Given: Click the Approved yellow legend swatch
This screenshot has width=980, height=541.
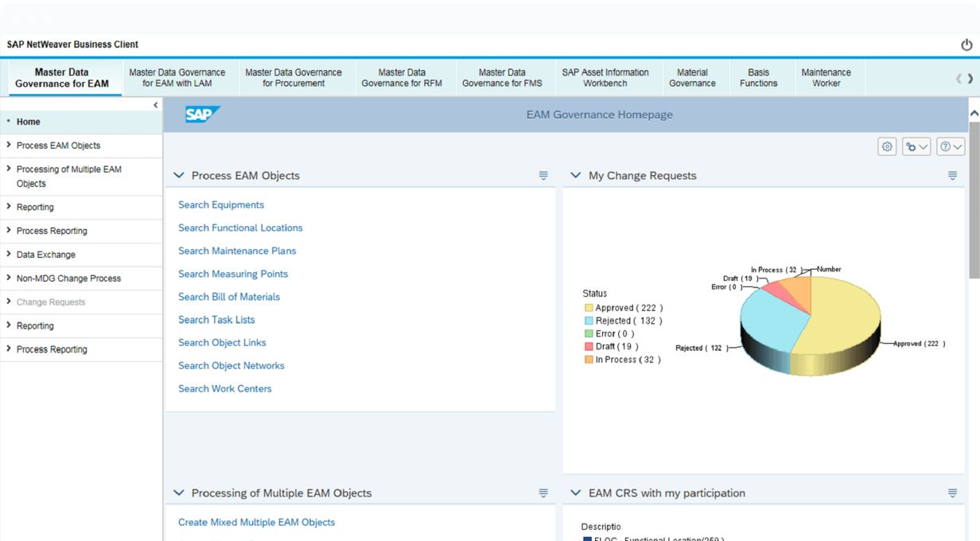Looking at the screenshot, I should (589, 308).
